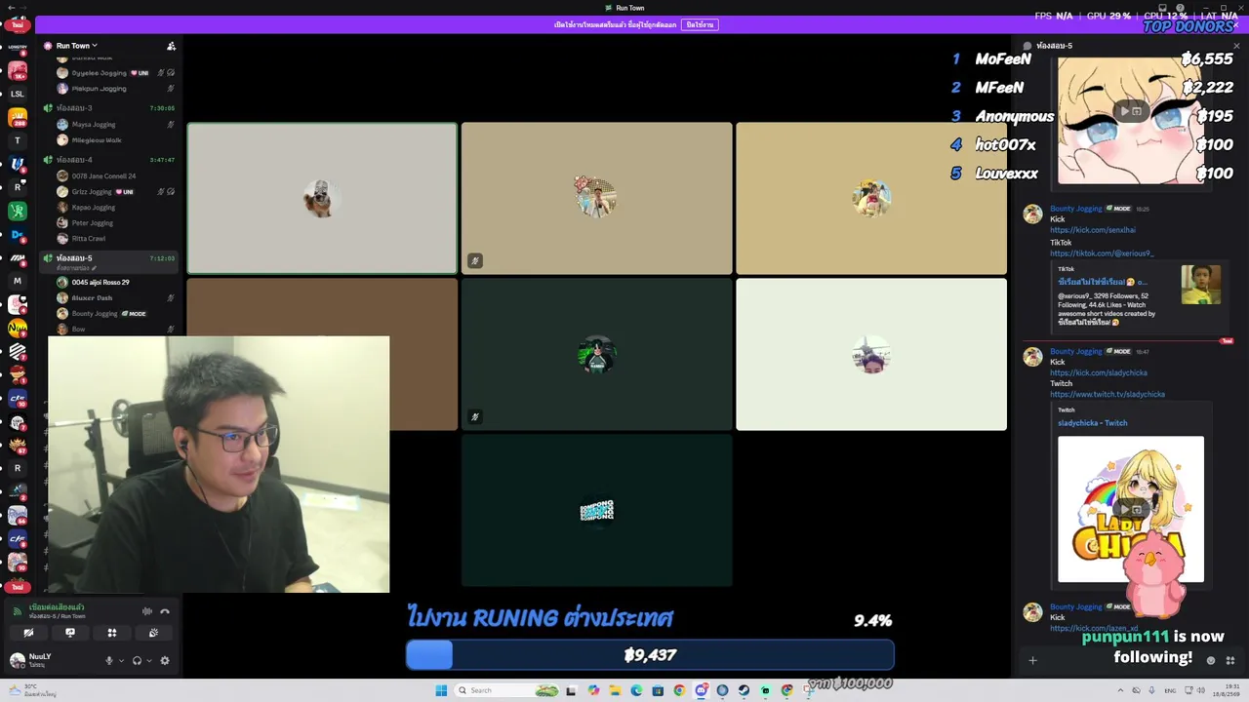Select the active voice channel ห้องสอบ-5
The image size is (1249, 702).
pyautogui.click(x=109, y=261)
